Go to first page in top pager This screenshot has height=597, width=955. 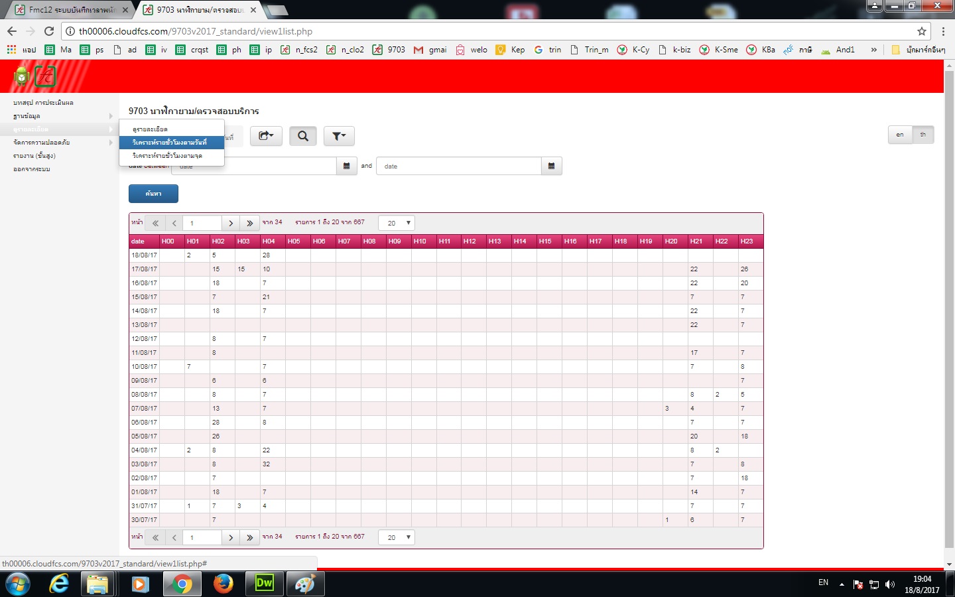click(155, 224)
